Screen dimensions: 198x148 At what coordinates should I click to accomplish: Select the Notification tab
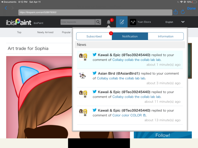click(130, 36)
